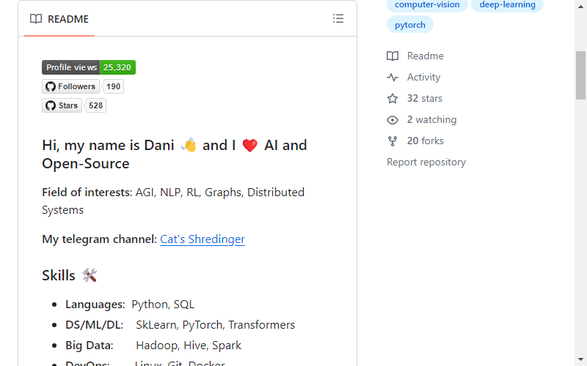Click the GitHub logo on Followers badge
Viewport: 587px width, 366px height.
coord(51,86)
